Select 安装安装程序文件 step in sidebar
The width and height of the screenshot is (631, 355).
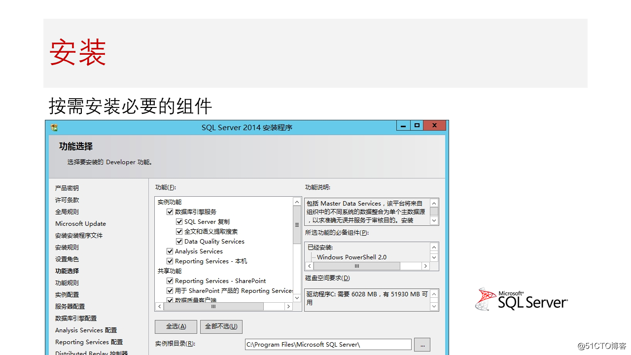pos(79,236)
